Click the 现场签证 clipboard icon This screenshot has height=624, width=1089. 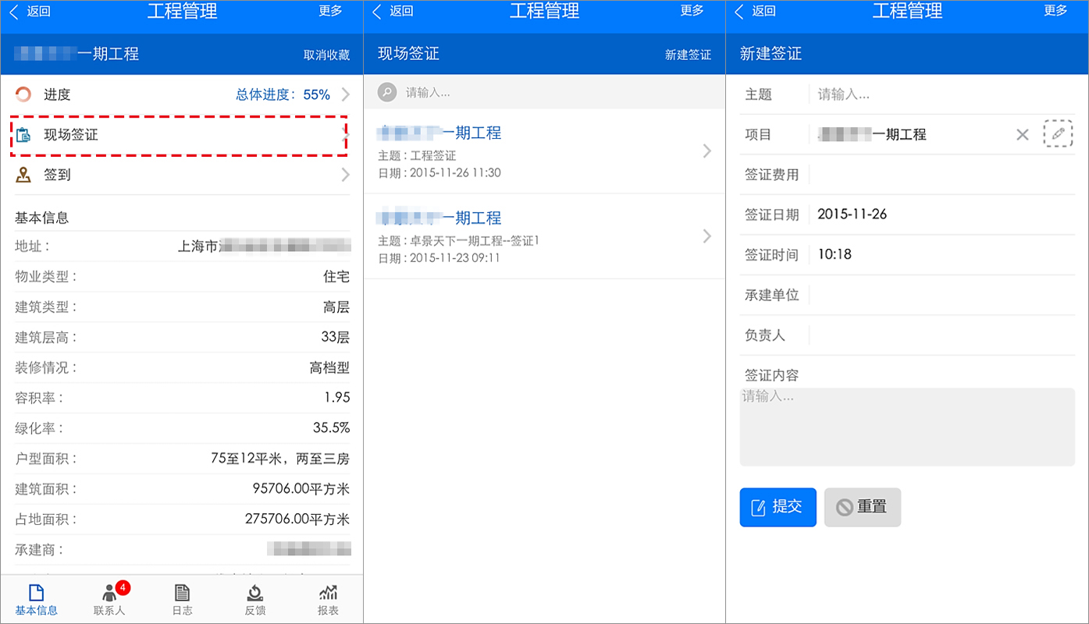tap(23, 134)
